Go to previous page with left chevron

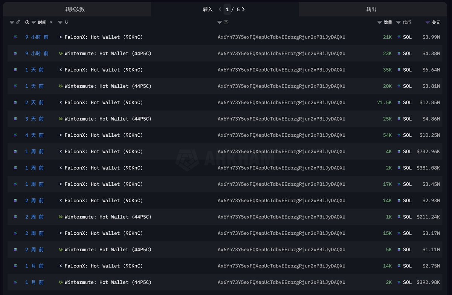220,9
